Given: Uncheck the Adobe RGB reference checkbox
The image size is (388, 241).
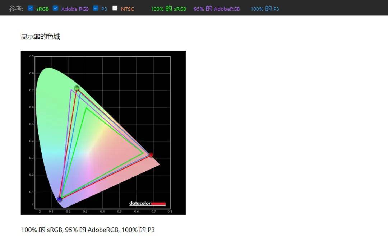Looking at the screenshot, I should (55, 8).
